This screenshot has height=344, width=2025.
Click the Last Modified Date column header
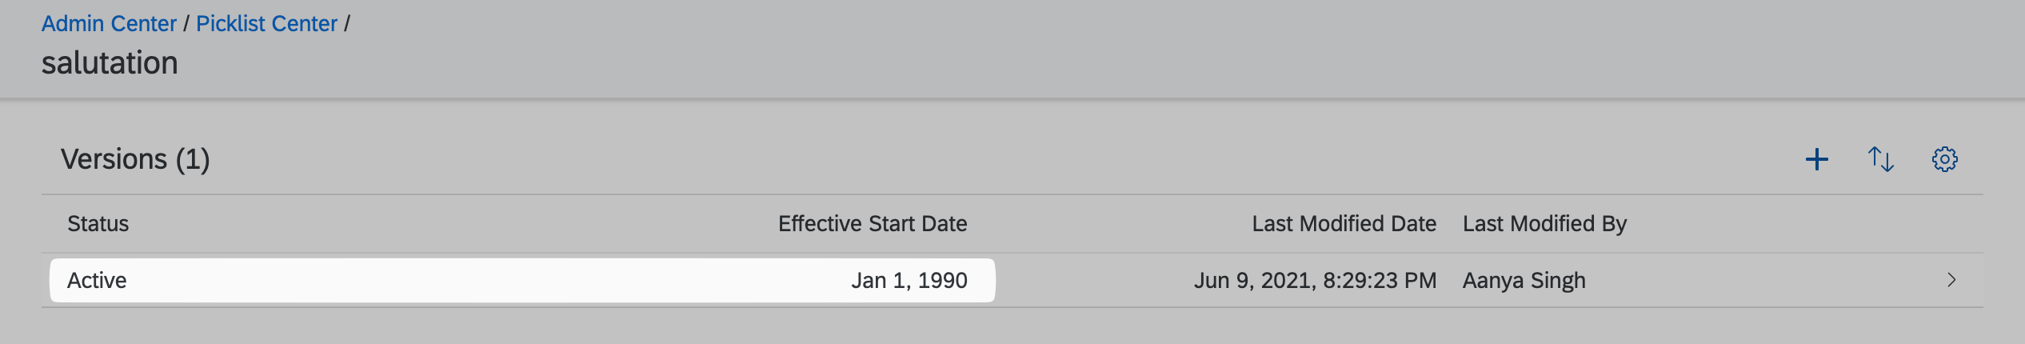point(1344,224)
